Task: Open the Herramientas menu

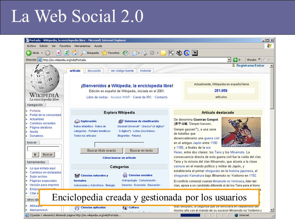Action: tap(82, 46)
